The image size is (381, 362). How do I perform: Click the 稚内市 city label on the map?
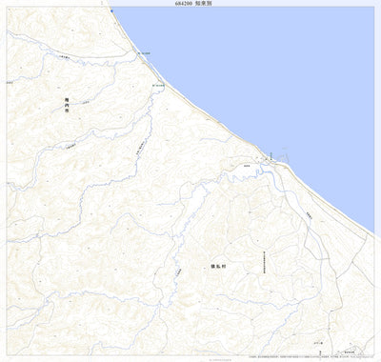pos(67,106)
